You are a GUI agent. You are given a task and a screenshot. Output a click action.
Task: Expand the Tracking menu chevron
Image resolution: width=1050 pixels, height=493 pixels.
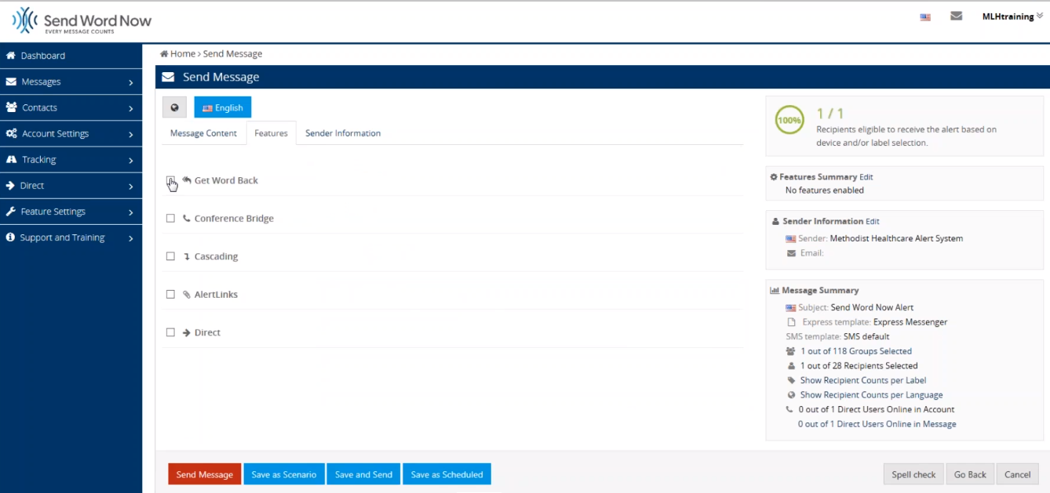[131, 160]
